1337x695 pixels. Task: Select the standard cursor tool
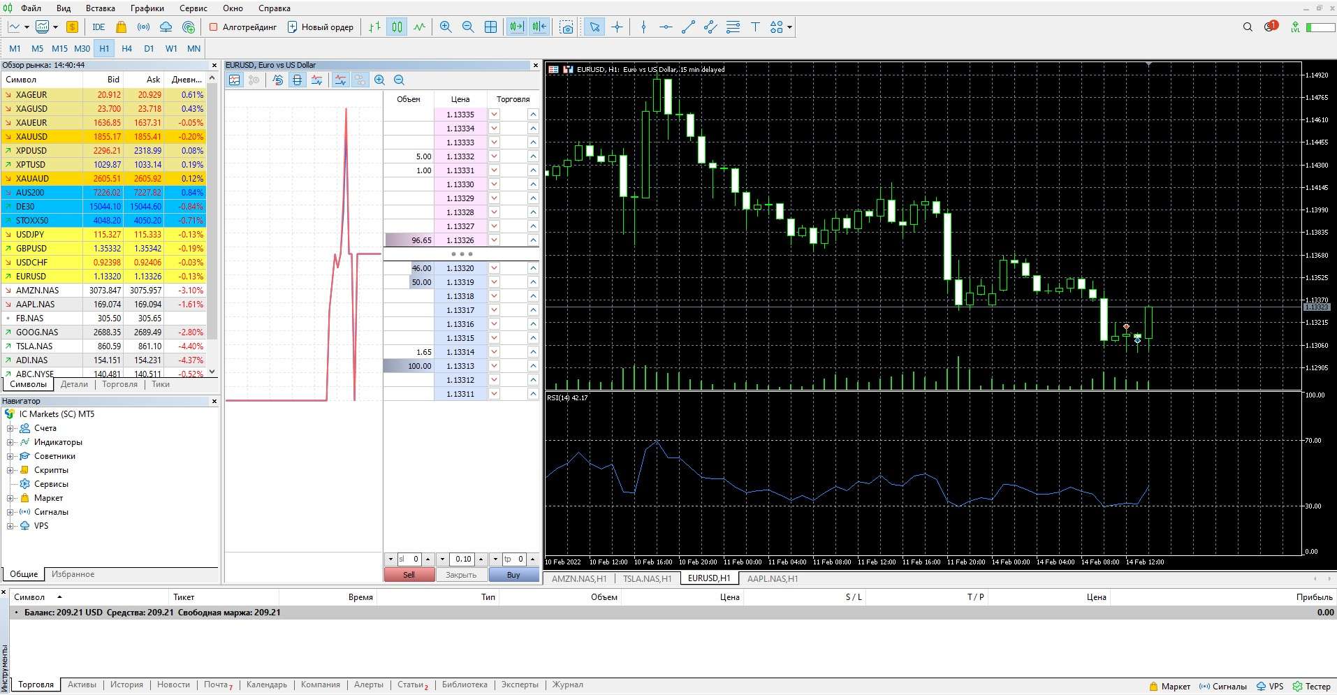(x=594, y=27)
